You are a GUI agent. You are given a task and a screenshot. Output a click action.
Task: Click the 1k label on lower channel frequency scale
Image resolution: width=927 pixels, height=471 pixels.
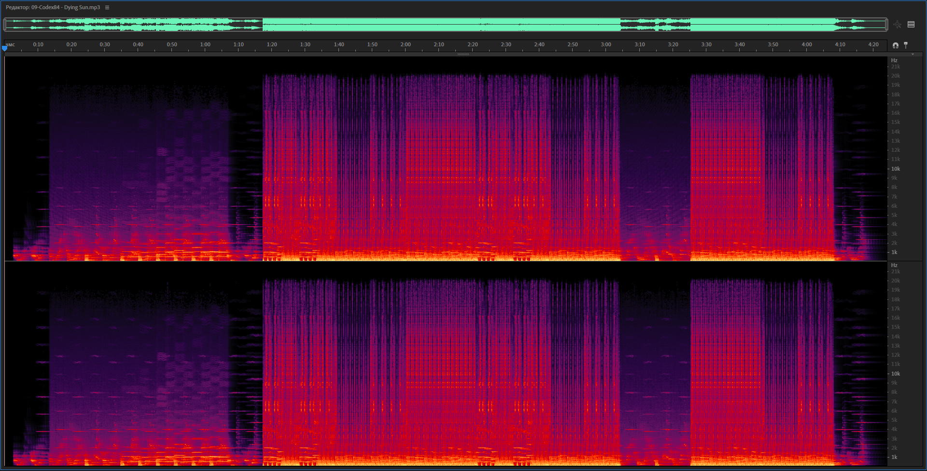point(894,457)
